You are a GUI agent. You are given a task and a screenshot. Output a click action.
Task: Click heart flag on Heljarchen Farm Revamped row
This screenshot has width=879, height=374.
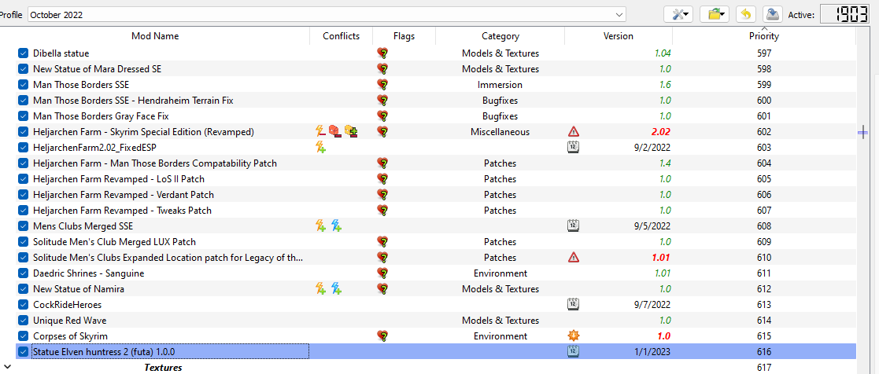point(383,131)
